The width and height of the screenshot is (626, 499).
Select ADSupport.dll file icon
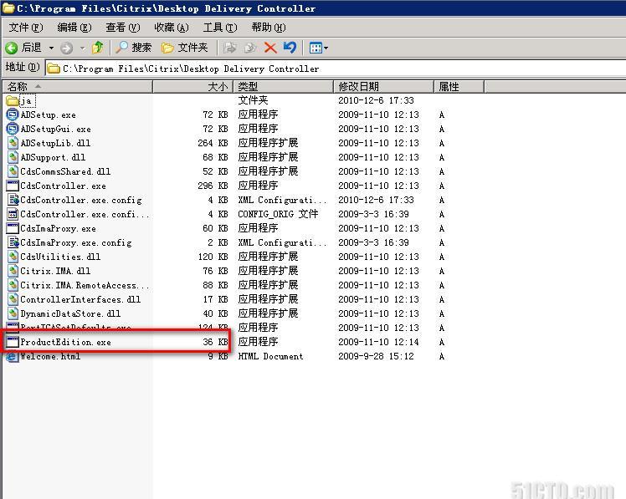pyautogui.click(x=13, y=157)
